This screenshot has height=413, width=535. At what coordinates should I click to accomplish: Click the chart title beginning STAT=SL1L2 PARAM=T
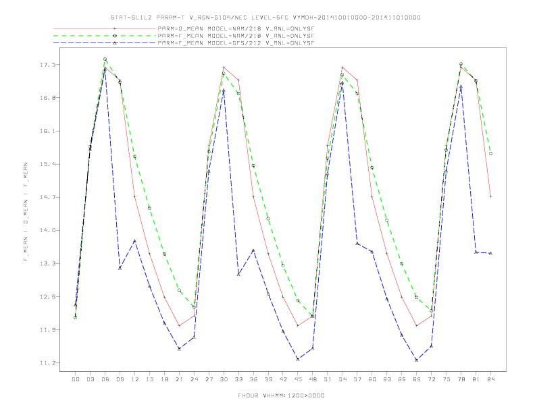pyautogui.click(x=265, y=18)
